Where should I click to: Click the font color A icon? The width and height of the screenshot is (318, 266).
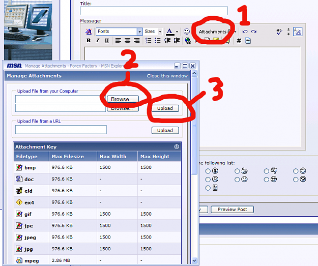coord(170,32)
